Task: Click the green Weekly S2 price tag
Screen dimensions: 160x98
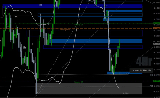Action: [157, 81]
